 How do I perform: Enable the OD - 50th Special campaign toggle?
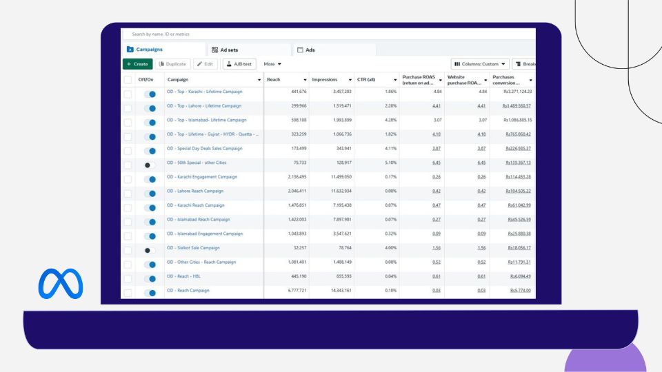(150, 165)
